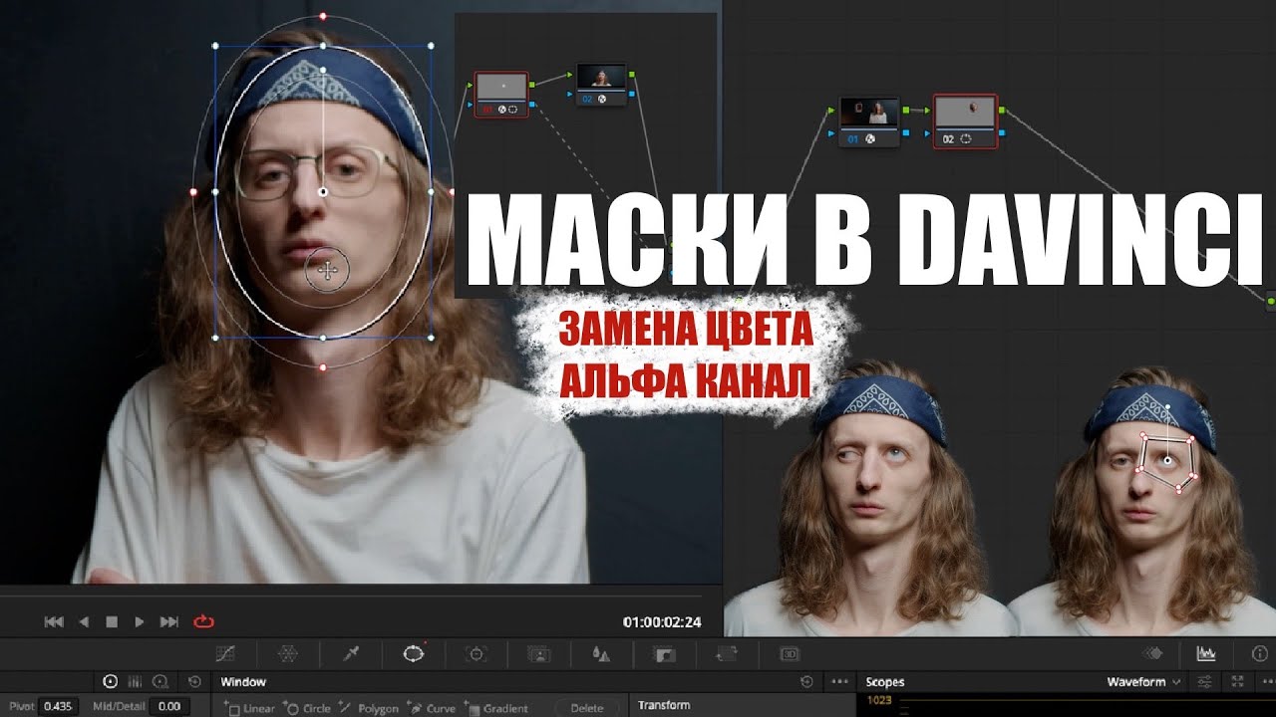Open the Tracker palette
This screenshot has height=717, width=1276.
pyautogui.click(x=477, y=654)
